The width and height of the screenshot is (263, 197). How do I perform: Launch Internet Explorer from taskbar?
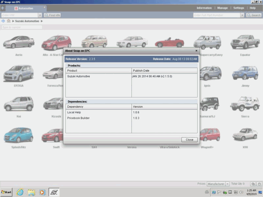20,192
